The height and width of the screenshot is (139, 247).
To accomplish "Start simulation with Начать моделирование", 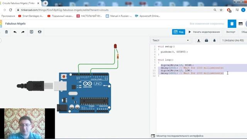I will coord(204,32).
